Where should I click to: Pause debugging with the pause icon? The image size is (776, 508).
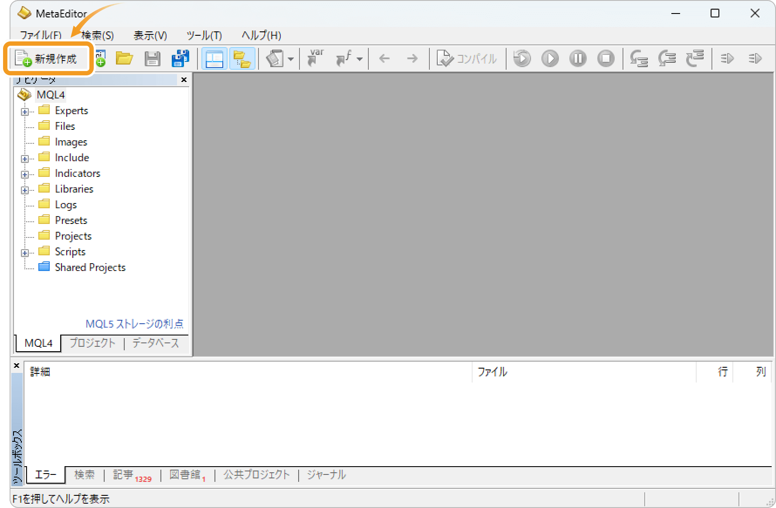[x=578, y=58]
